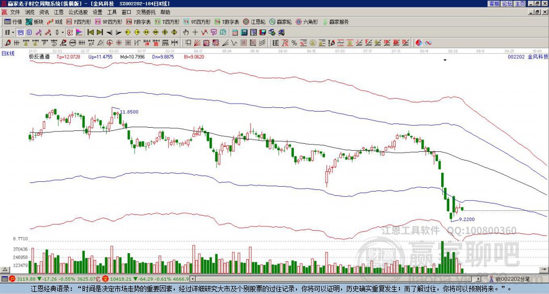
Task: Open the P数字表 number table
Action: click(x=138, y=21)
